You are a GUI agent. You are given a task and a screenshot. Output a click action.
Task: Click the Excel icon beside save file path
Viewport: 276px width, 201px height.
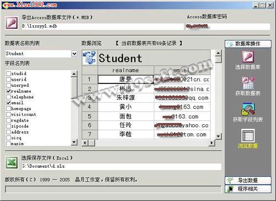coord(12,162)
